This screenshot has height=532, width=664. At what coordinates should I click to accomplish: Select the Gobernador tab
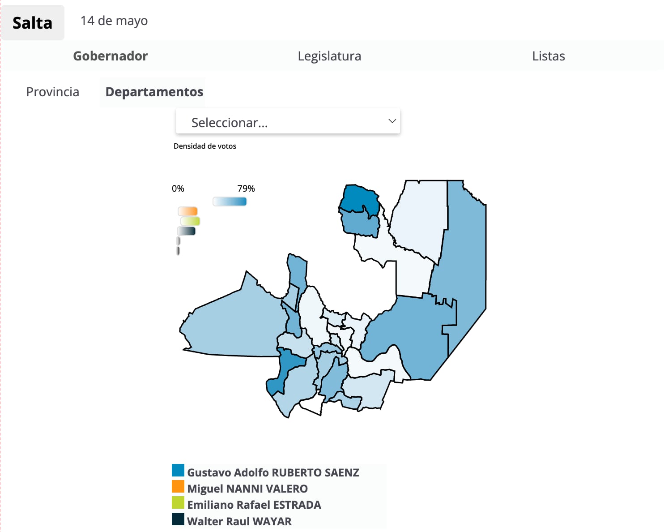click(111, 56)
